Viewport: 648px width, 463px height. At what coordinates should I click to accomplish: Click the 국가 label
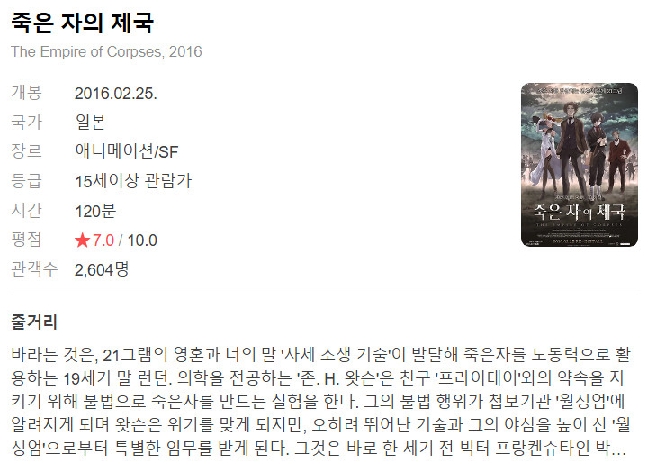point(26,122)
